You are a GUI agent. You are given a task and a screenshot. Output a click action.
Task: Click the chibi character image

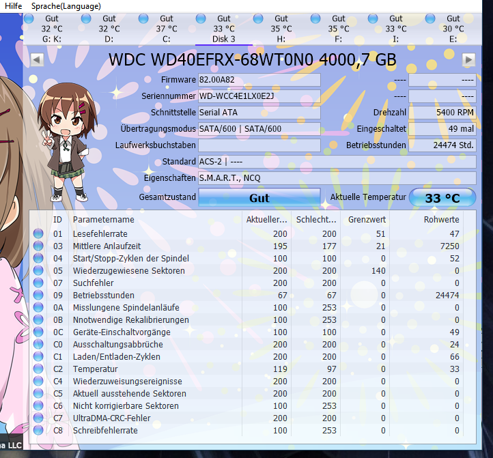point(68,142)
